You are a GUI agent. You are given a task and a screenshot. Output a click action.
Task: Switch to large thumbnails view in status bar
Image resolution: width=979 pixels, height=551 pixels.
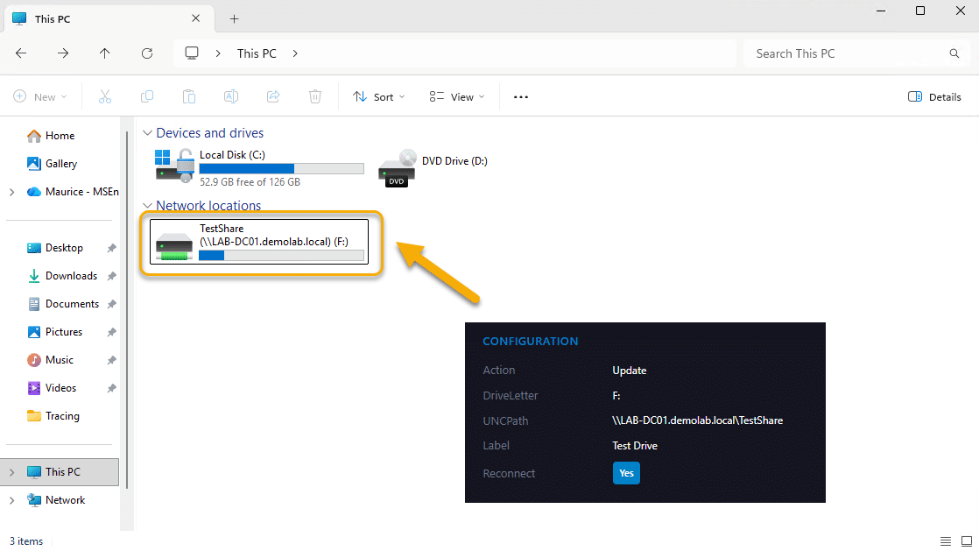966,541
